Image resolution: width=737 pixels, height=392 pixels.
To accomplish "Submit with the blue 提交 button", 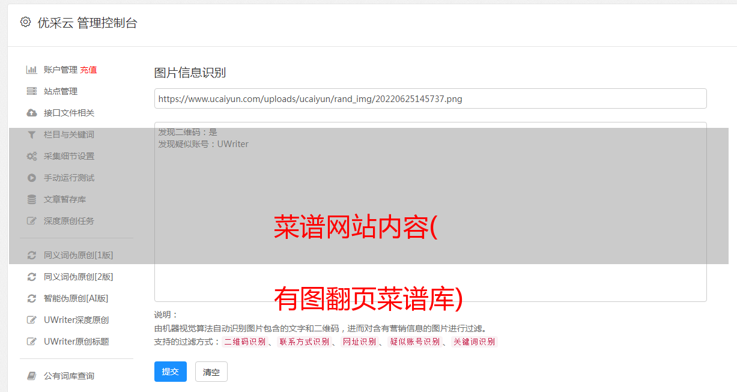I will [x=171, y=372].
